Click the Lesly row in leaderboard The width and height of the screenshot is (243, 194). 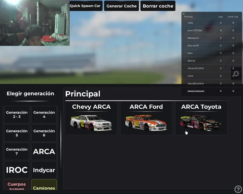pyautogui.click(x=212, y=23)
